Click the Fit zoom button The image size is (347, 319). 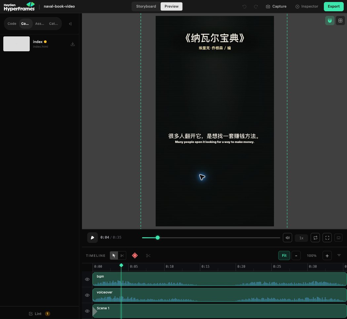pyautogui.click(x=284, y=255)
